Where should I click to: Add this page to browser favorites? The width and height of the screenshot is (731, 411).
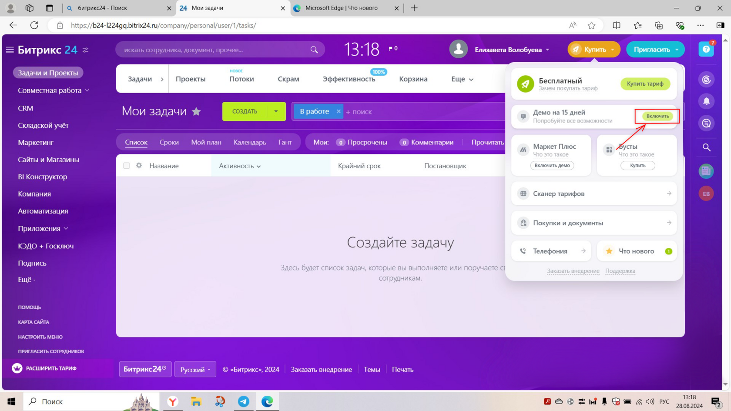[x=591, y=25]
